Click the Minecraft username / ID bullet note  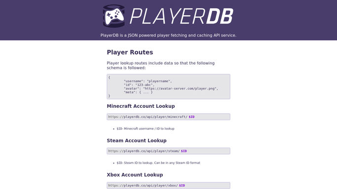[x=146, y=129]
